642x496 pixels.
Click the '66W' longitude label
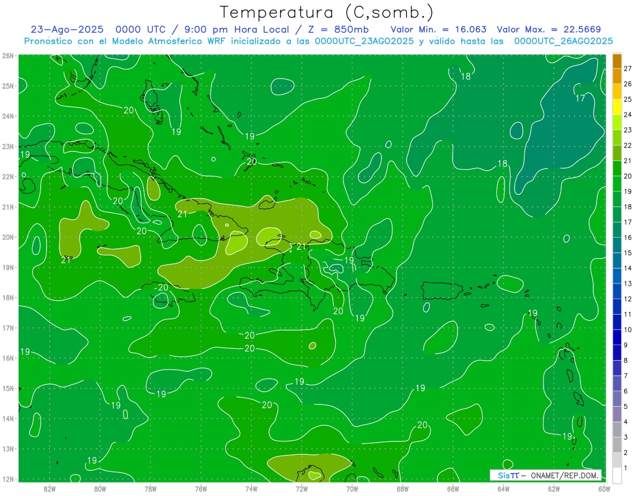[x=453, y=488]
